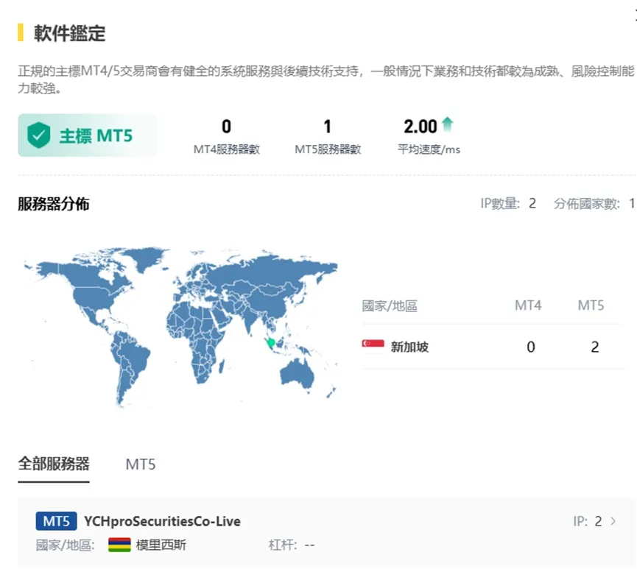Click the 服務器分佈 heading
The image size is (637, 569).
click(x=53, y=204)
